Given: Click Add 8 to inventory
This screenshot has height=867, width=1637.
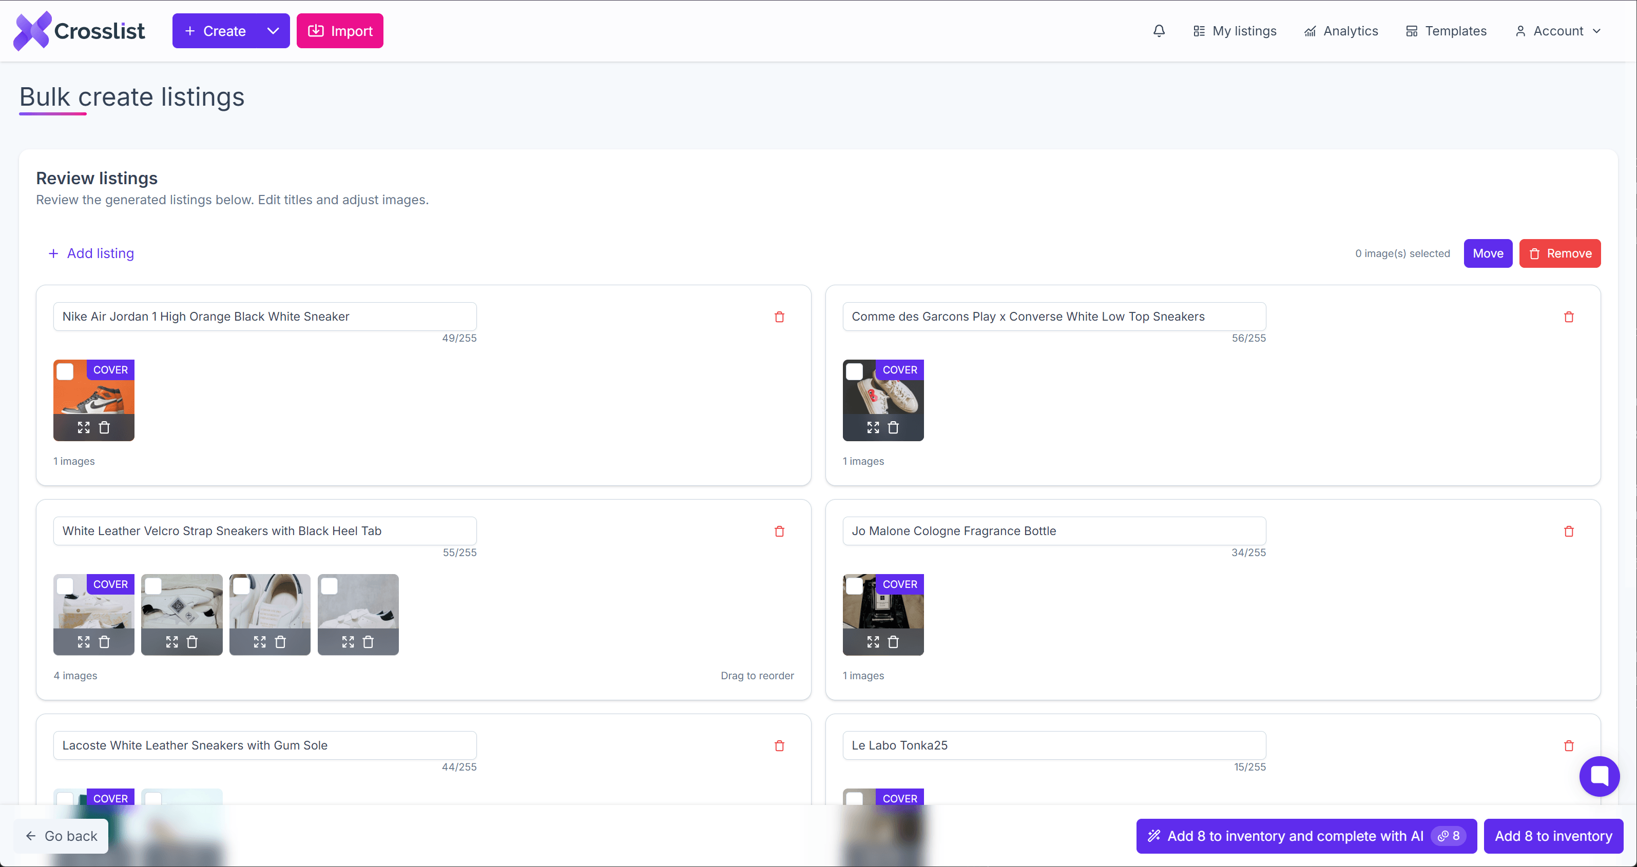Looking at the screenshot, I should [x=1553, y=836].
